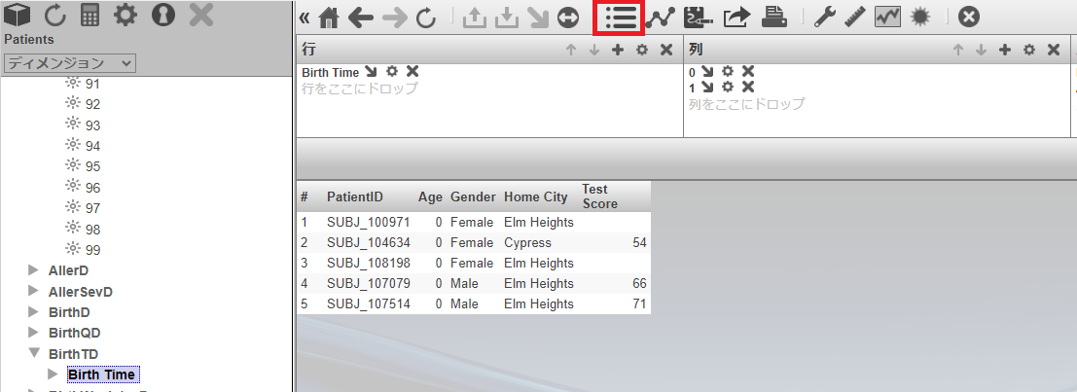Image resolution: width=1077 pixels, height=392 pixels.
Task: Expand the AllerD dimension node
Action: [35, 269]
